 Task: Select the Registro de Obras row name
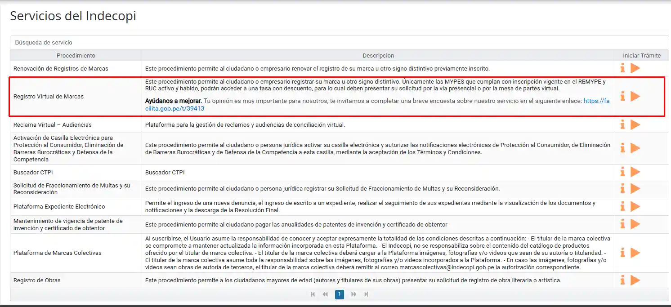click(37, 280)
